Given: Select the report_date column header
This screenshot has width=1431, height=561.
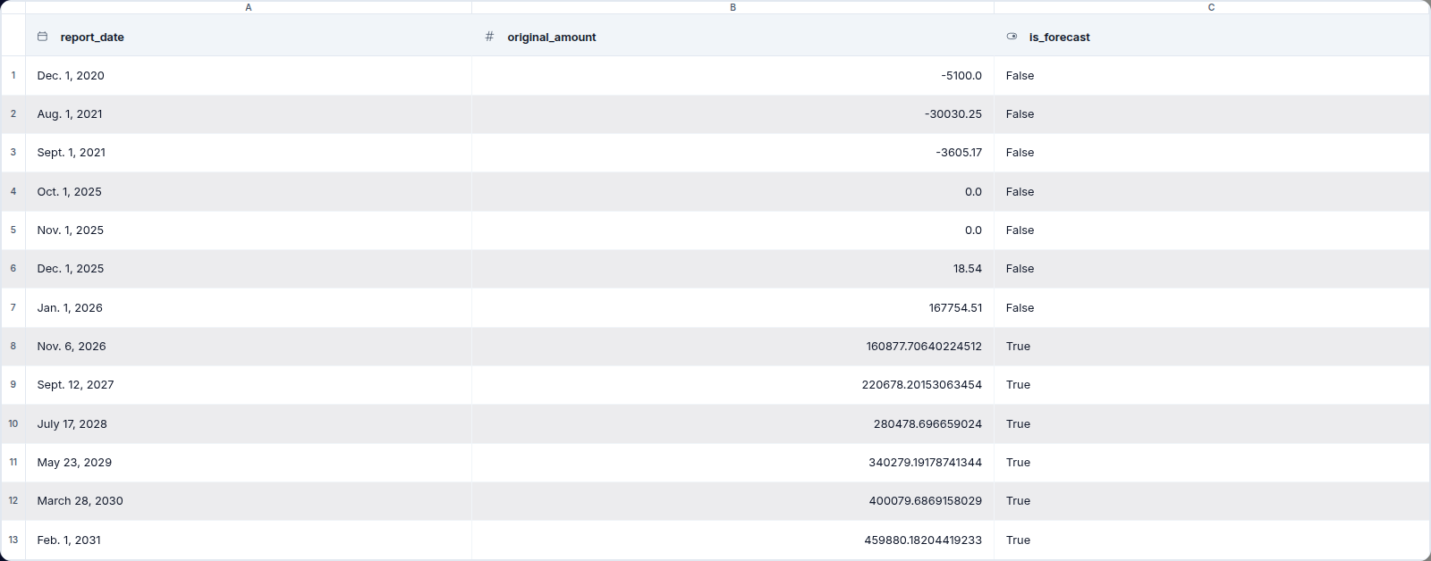Looking at the screenshot, I should pyautogui.click(x=249, y=37).
